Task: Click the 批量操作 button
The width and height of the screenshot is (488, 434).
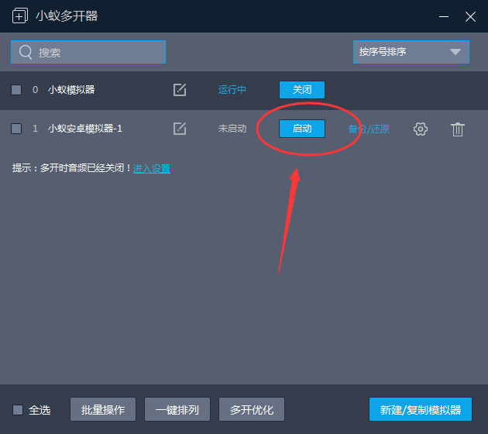Action: point(103,409)
